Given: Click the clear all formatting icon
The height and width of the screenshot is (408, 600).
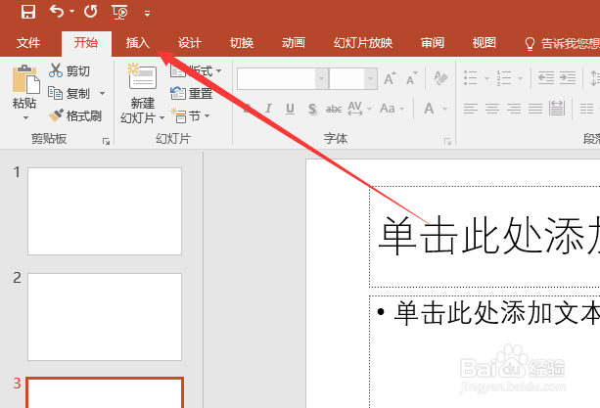Looking at the screenshot, I should point(441,78).
